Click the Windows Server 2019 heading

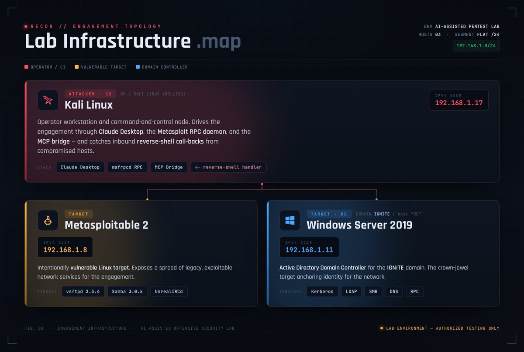[359, 225]
